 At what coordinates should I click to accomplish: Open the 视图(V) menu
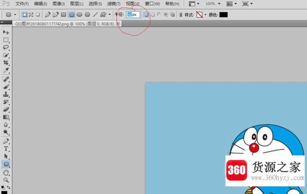(132, 4)
